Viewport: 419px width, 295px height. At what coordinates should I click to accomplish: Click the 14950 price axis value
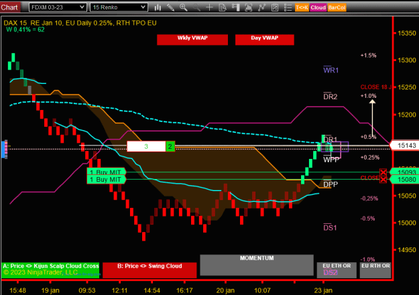(407, 250)
